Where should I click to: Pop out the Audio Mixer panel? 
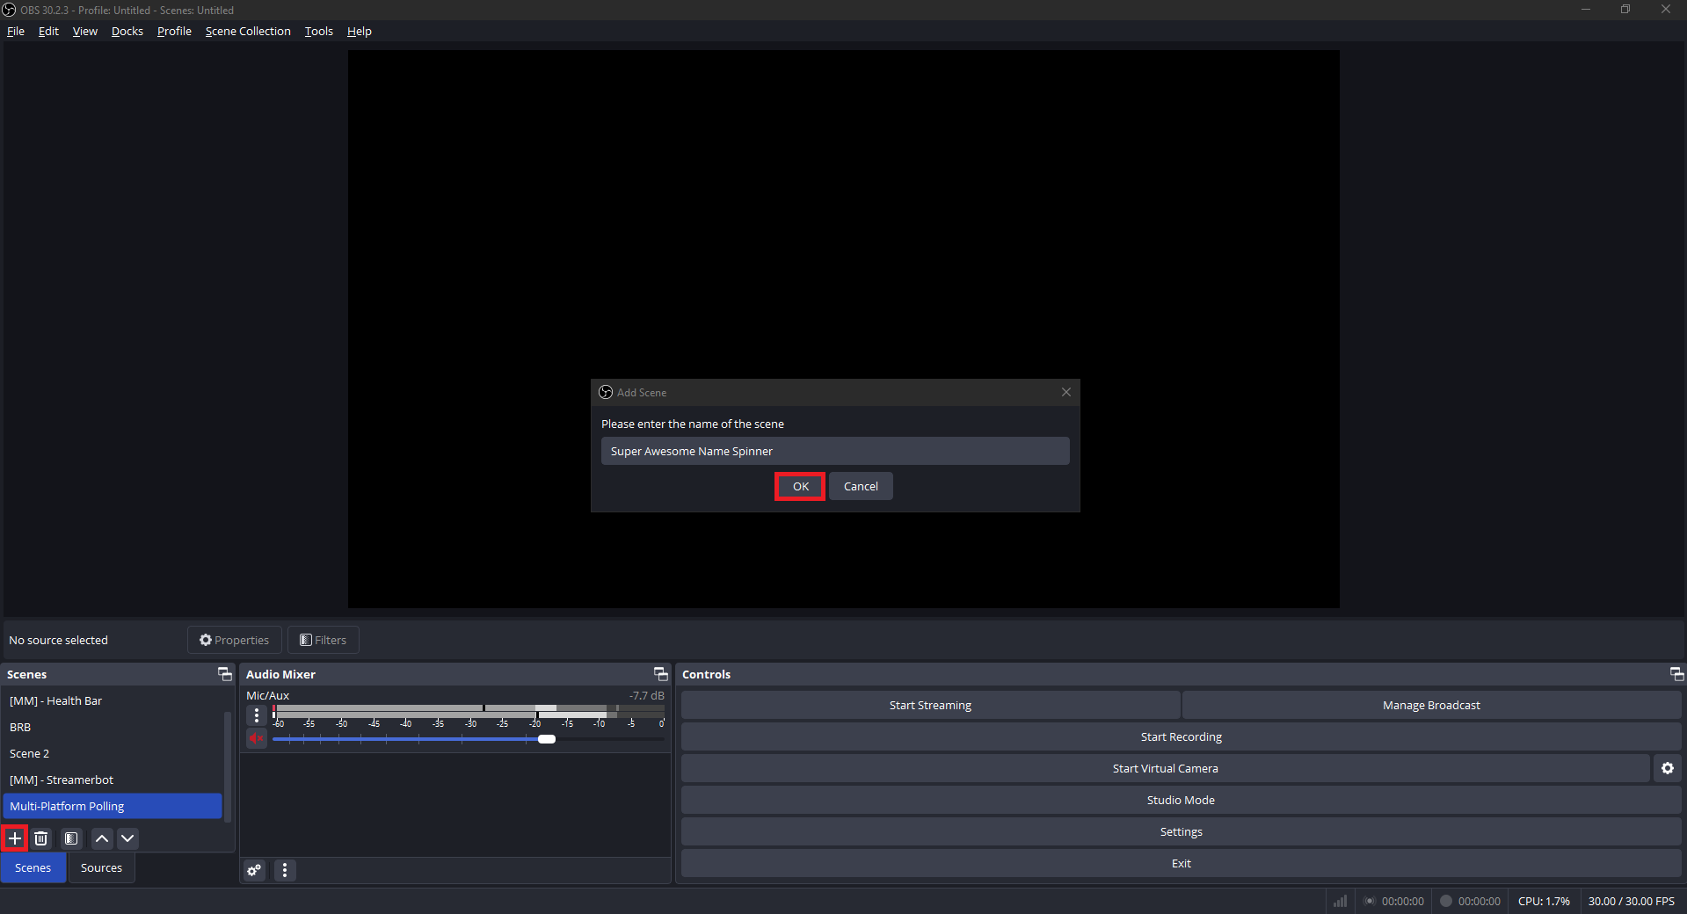(660, 674)
